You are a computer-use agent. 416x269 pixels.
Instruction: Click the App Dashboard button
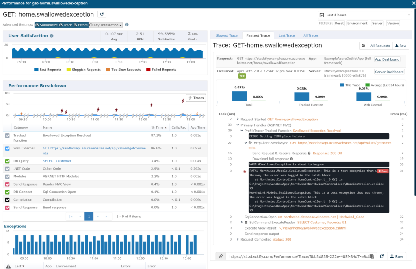tap(387, 59)
